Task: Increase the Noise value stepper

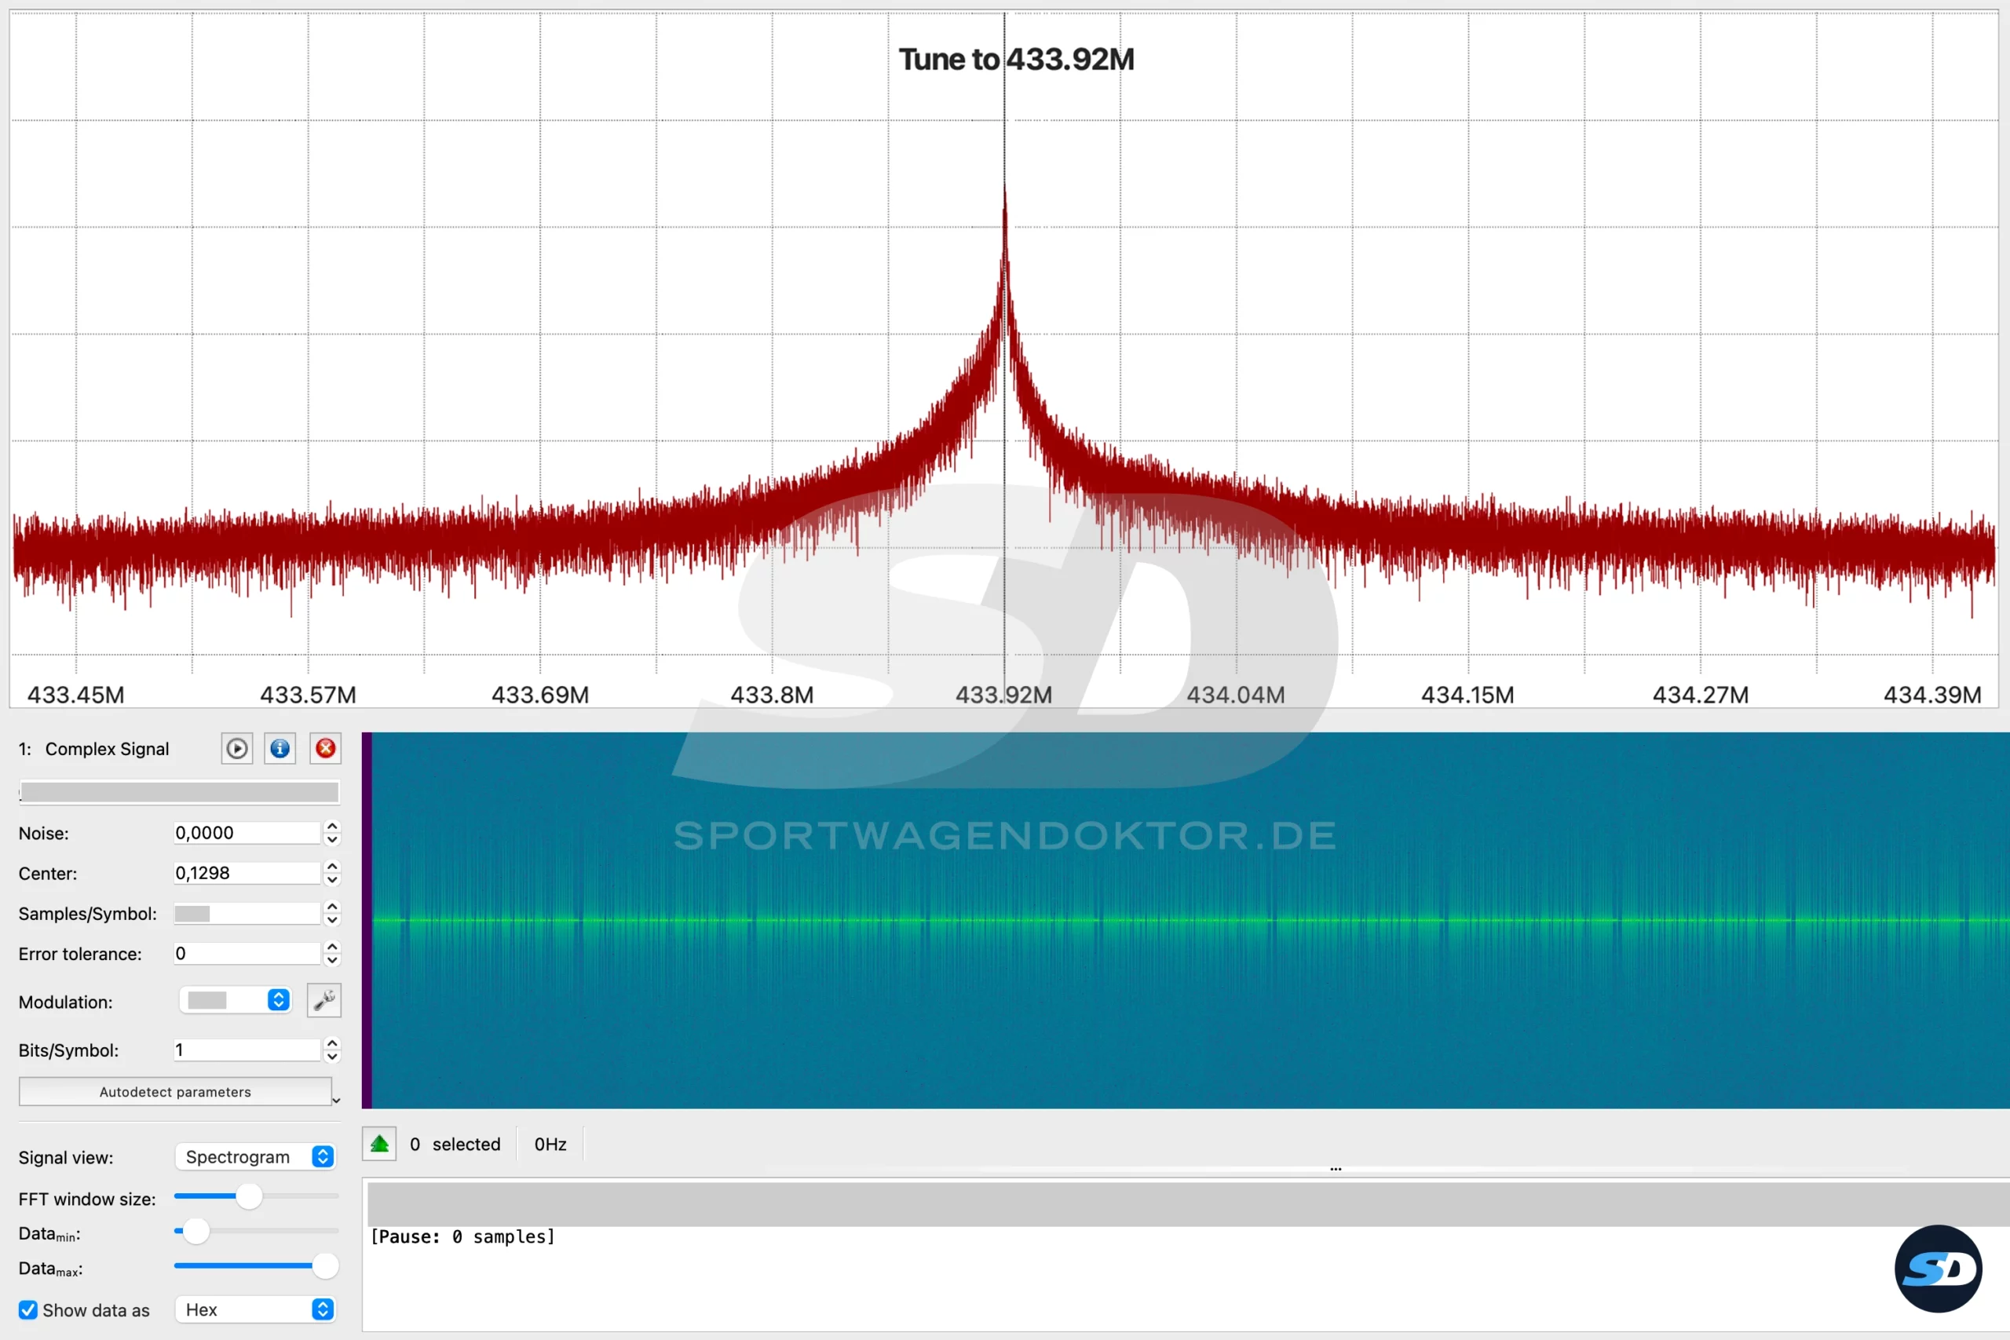Action: 332,827
